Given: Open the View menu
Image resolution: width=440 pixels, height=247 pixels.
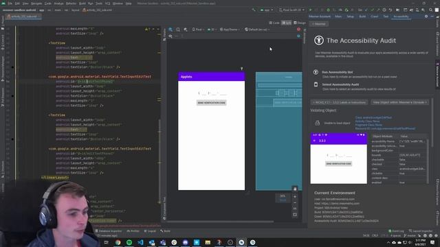Looking at the screenshot, I should coord(25,3).
